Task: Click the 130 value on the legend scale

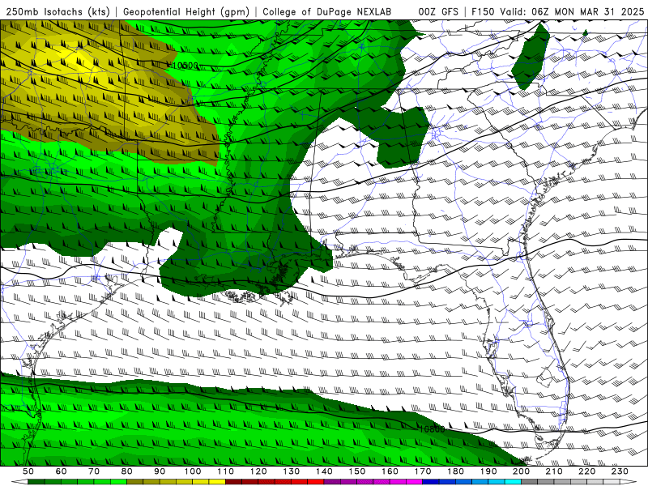Action: 292,471
